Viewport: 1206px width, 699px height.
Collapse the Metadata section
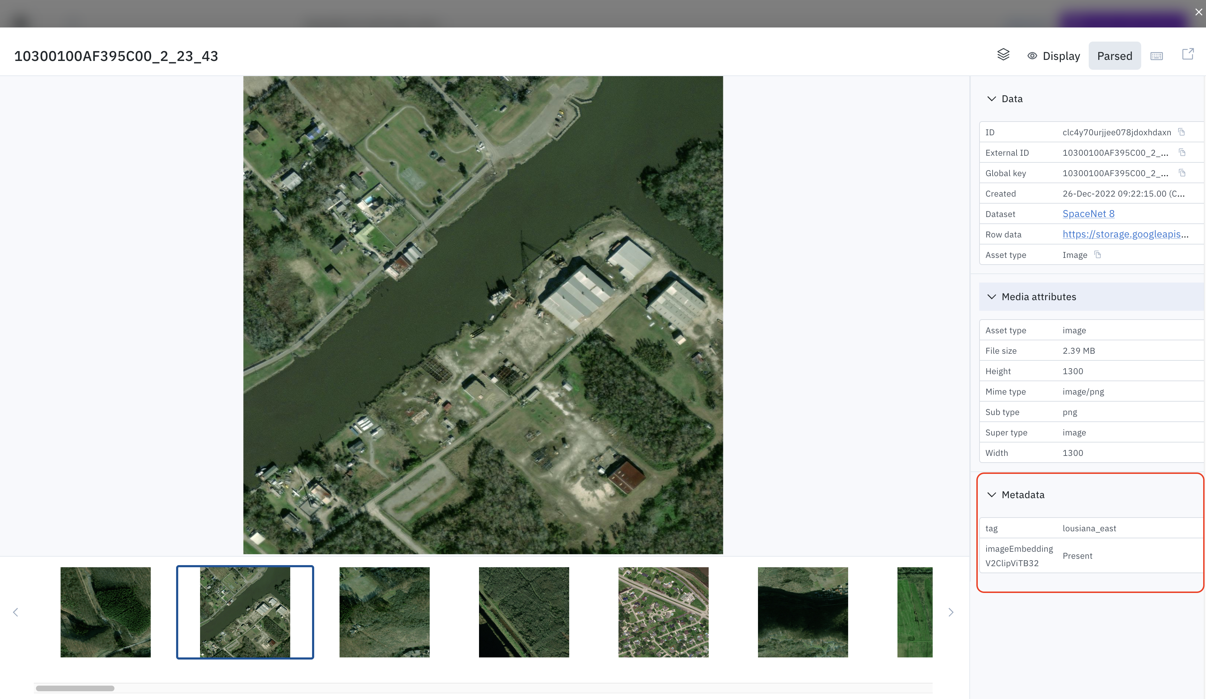coord(991,495)
